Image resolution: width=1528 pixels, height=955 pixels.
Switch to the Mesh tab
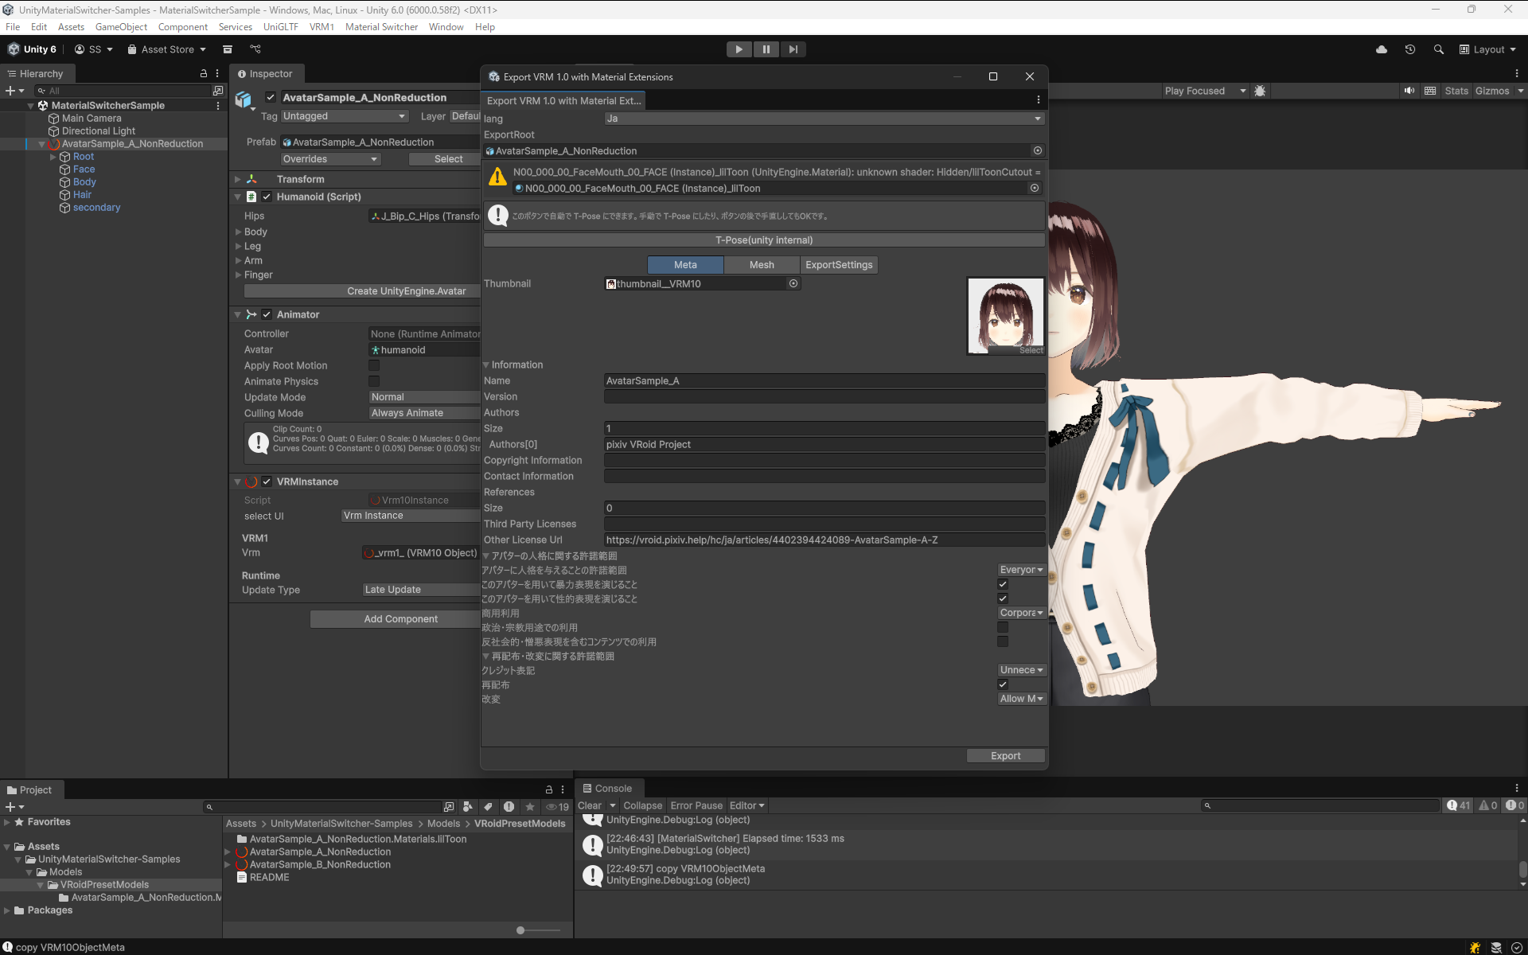[x=761, y=265]
